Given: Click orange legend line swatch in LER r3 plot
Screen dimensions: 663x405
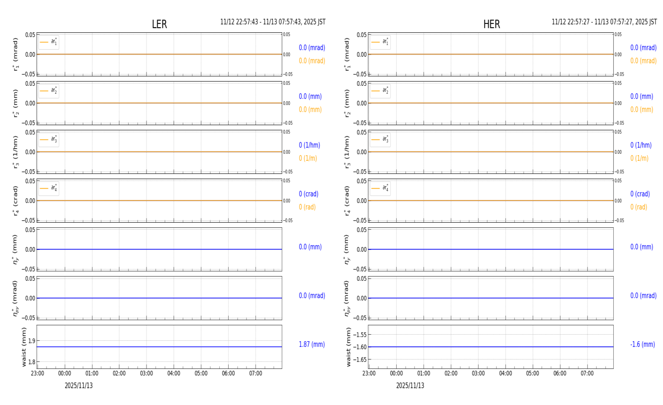Looking at the screenshot, I should (44, 140).
